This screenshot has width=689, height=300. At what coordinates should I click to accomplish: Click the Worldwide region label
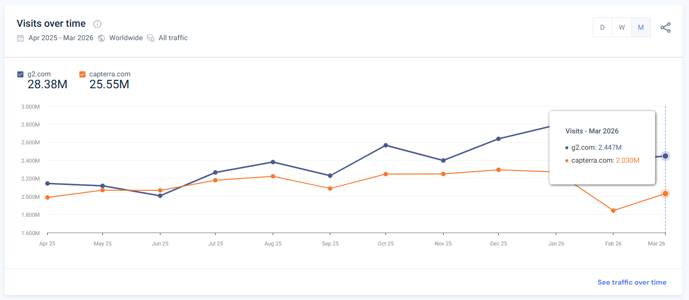point(126,38)
